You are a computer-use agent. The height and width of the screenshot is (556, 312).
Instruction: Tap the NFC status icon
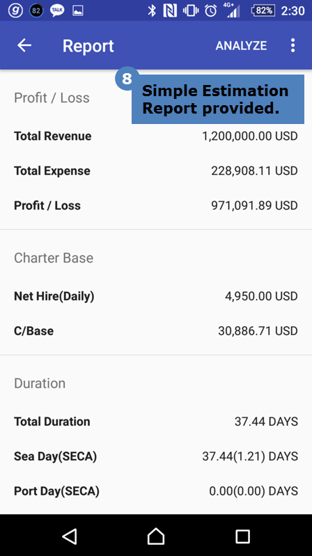point(170,10)
